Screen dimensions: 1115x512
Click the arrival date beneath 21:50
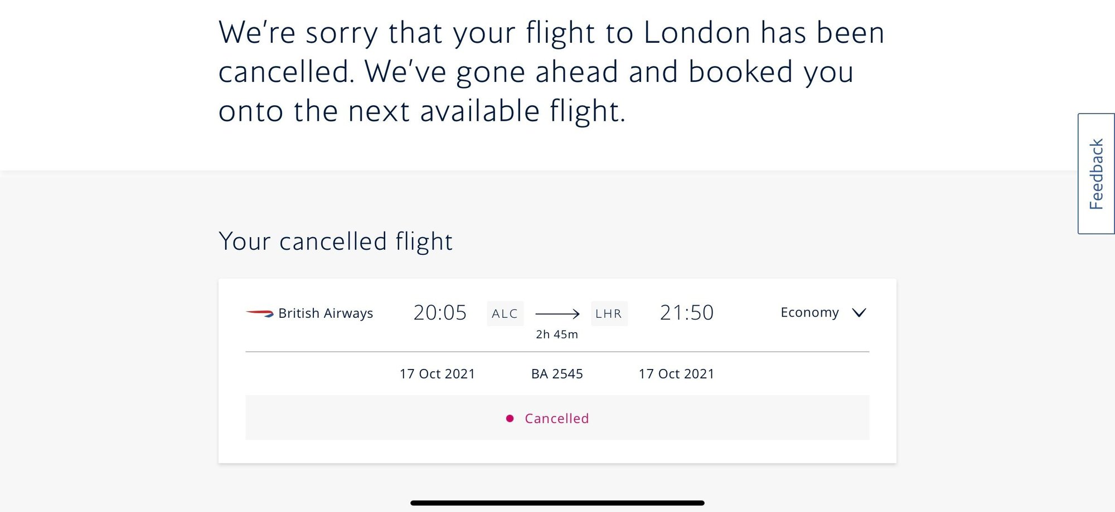point(676,374)
